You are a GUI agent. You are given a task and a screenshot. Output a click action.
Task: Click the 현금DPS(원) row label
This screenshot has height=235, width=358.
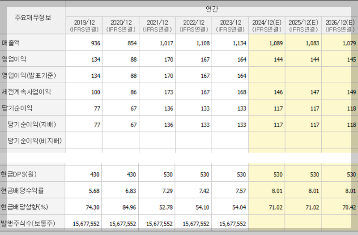pos(18,174)
